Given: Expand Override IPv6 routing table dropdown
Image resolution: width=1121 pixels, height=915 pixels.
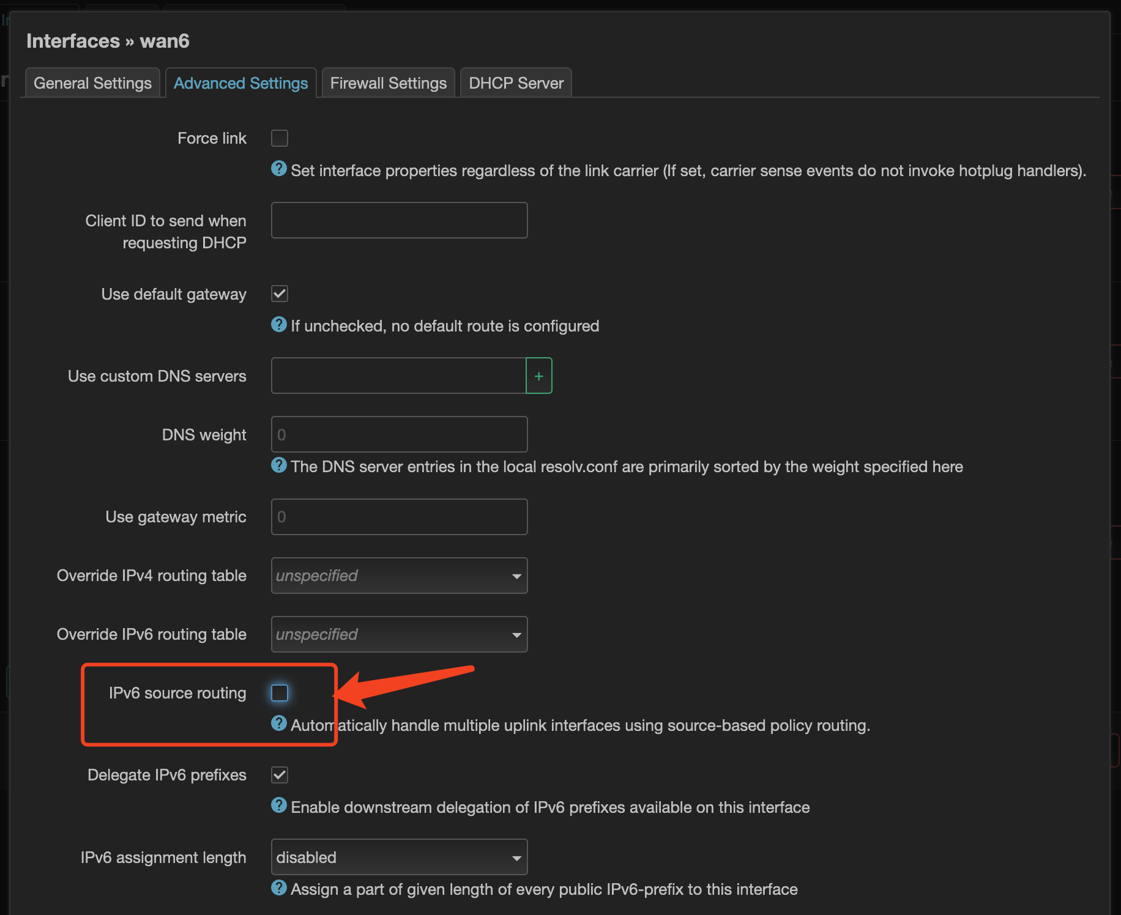Looking at the screenshot, I should point(399,634).
